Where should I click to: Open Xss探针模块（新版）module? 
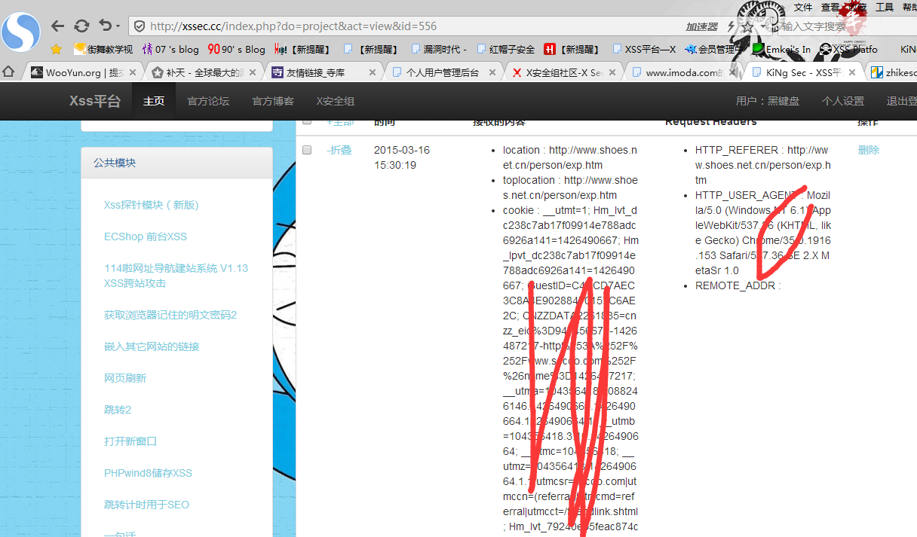pos(152,205)
